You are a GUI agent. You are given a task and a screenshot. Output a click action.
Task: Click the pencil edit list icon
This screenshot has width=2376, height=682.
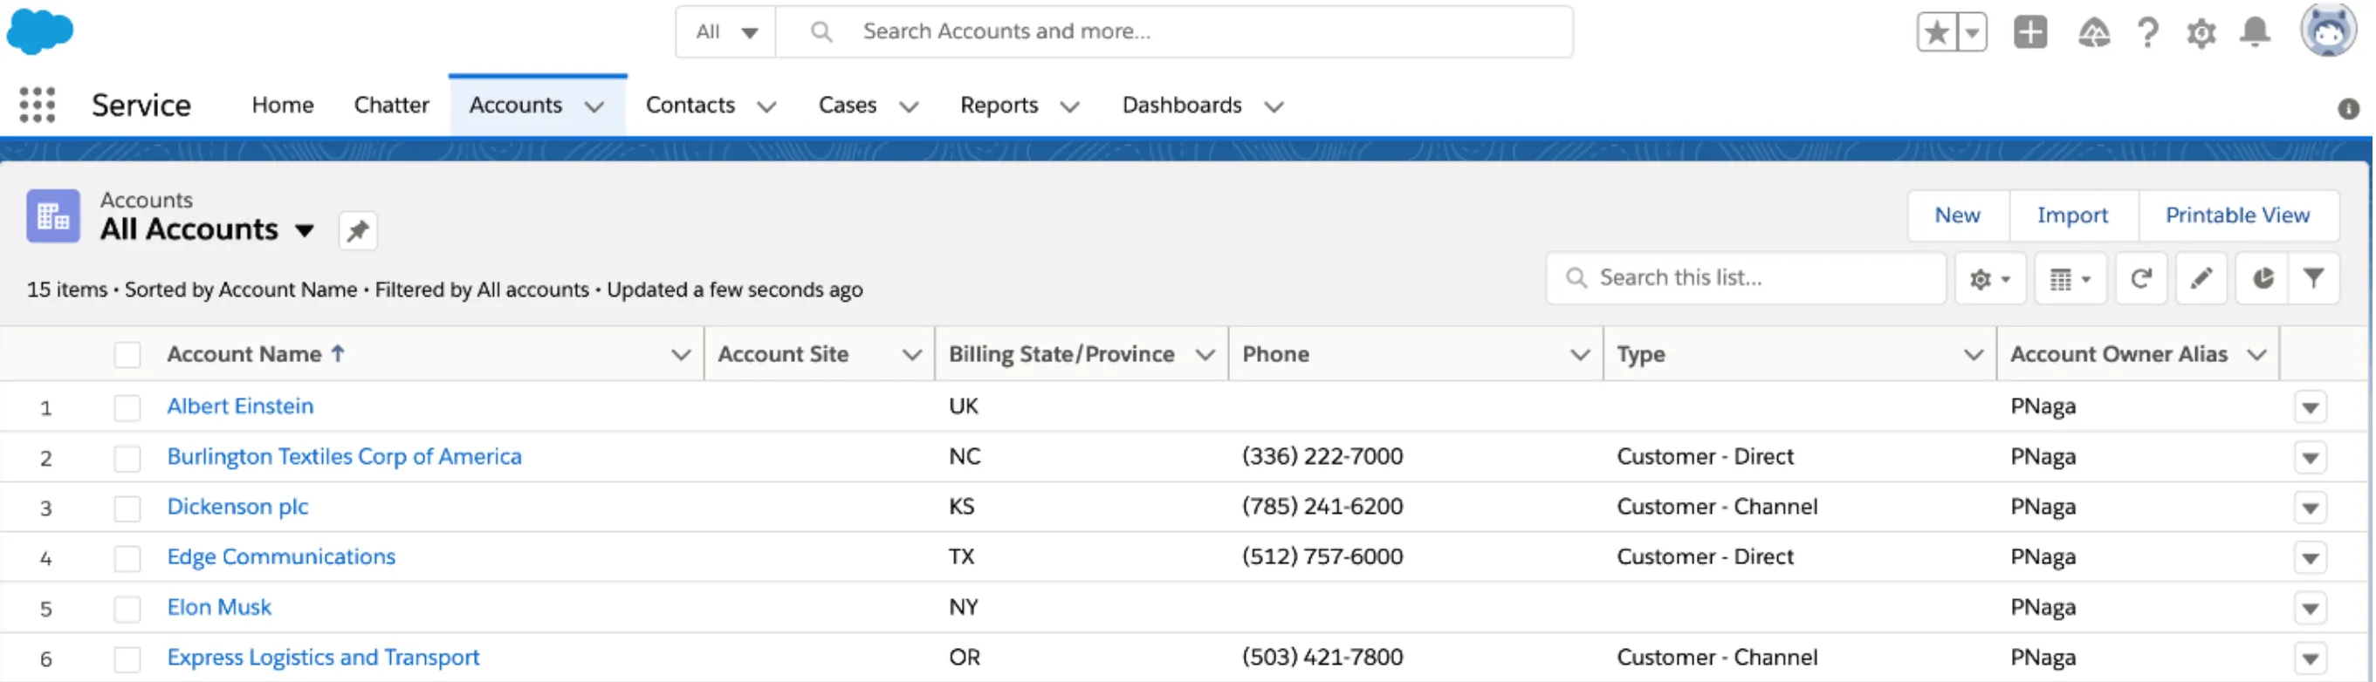2201,278
